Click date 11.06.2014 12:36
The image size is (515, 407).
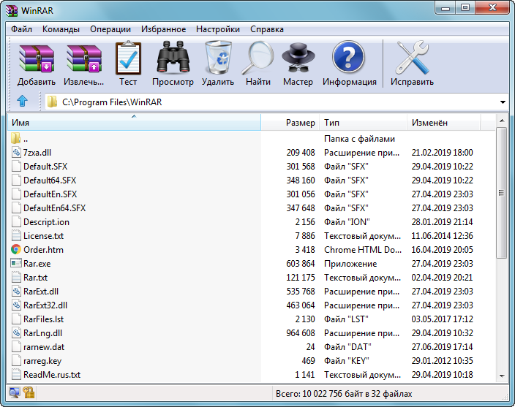click(x=442, y=236)
